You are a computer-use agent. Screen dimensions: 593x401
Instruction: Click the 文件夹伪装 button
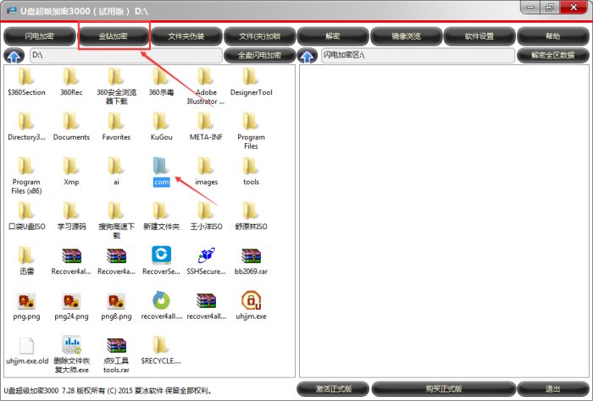(x=186, y=36)
